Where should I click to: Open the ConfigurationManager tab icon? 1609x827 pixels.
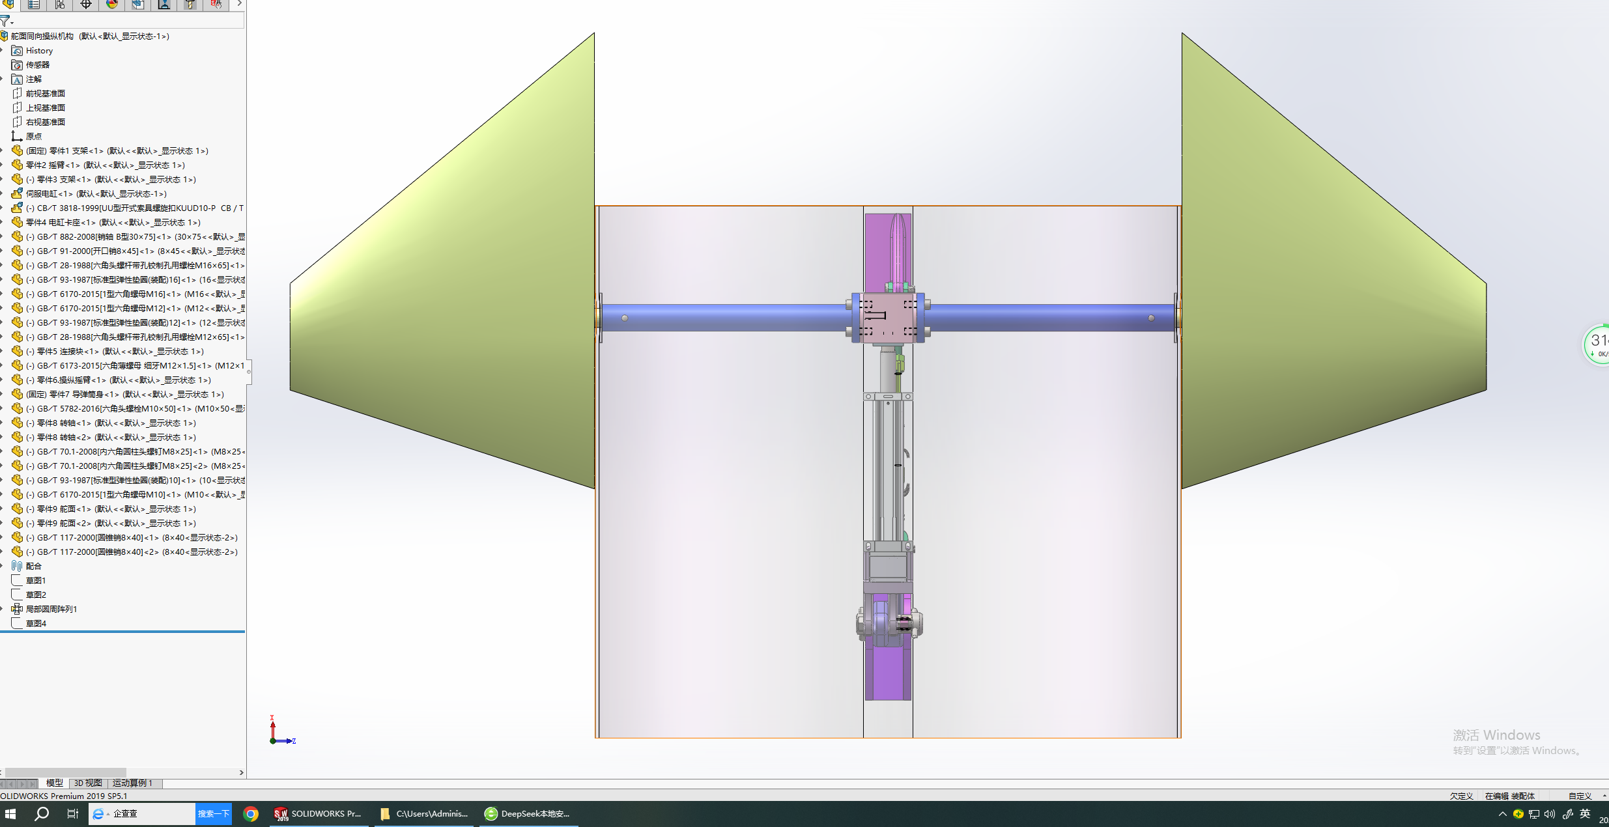point(60,5)
